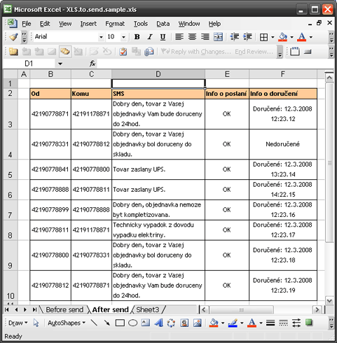Apply Borders using the borders icon
Screen dimensions: 337x343
263,37
